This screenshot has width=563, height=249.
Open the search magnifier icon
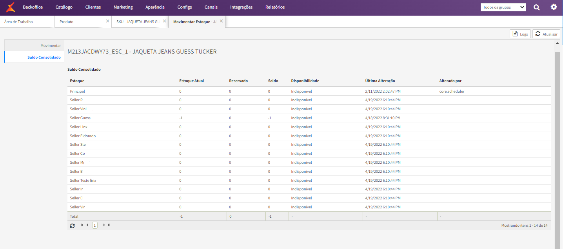pos(537,7)
